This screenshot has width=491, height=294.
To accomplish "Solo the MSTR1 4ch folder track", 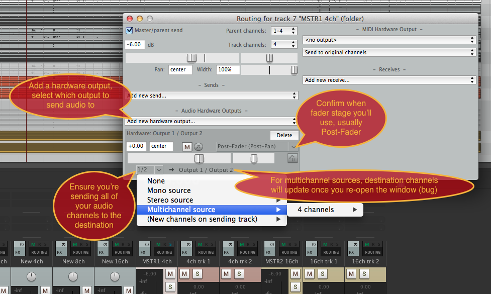I will coord(170,287).
